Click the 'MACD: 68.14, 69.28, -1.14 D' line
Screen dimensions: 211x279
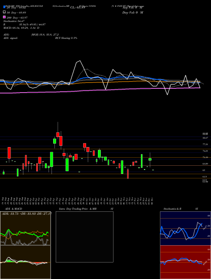pyautogui.click(x=22, y=28)
